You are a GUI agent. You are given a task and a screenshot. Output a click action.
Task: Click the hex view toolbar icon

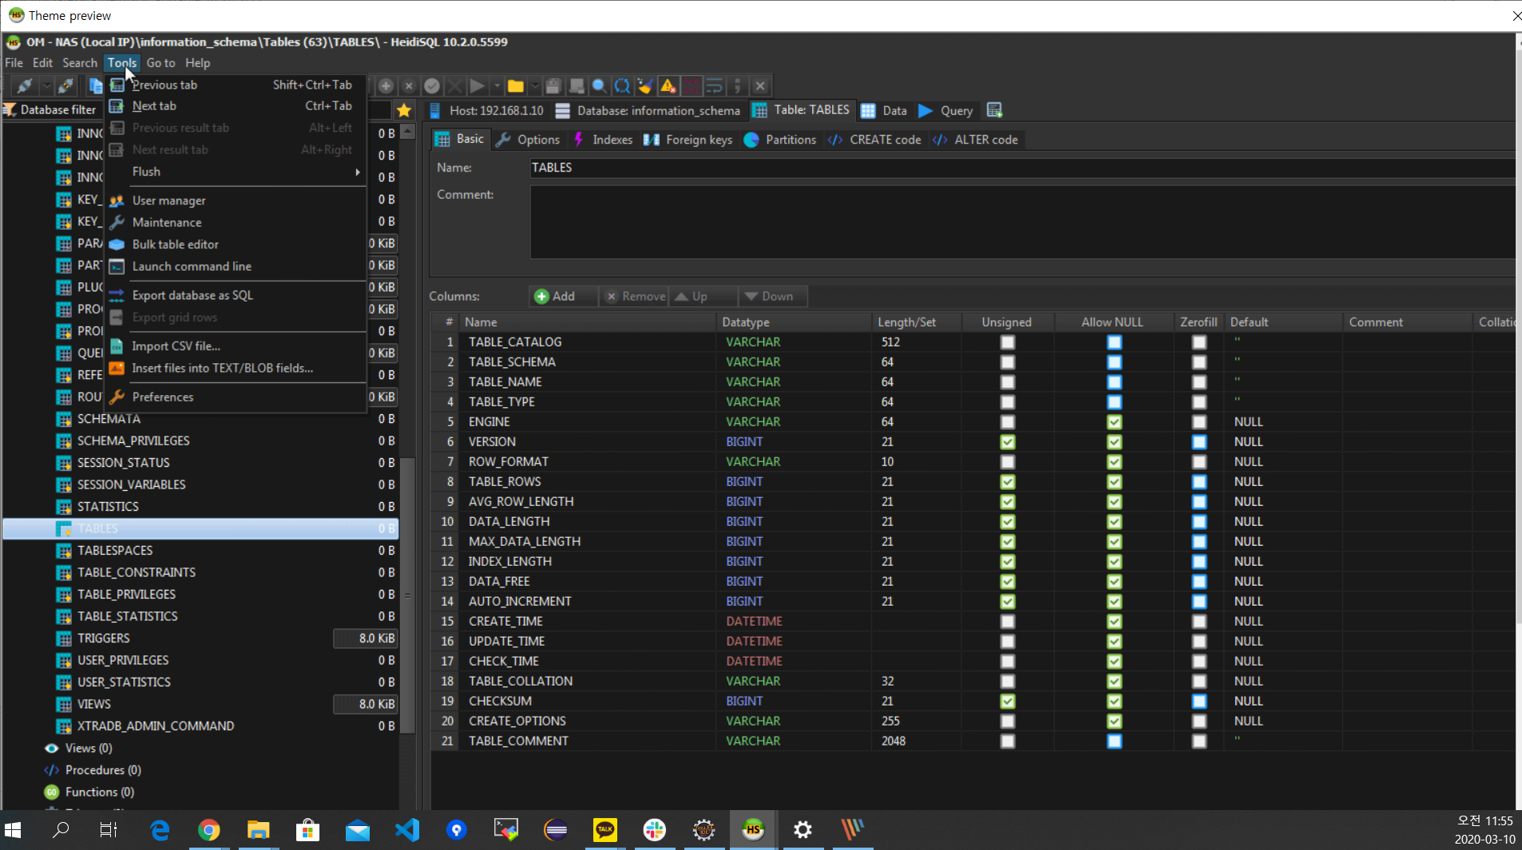pos(692,85)
